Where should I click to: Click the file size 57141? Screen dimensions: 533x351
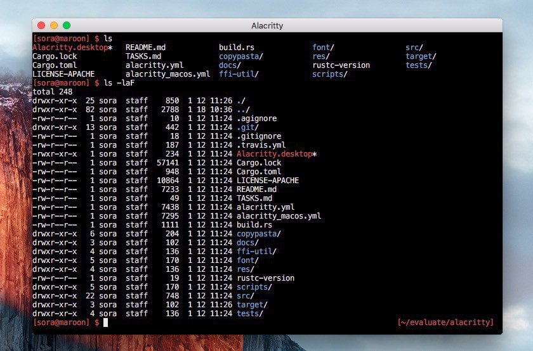168,163
